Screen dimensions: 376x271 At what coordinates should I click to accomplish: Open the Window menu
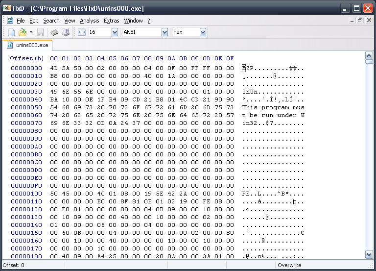tap(133, 21)
